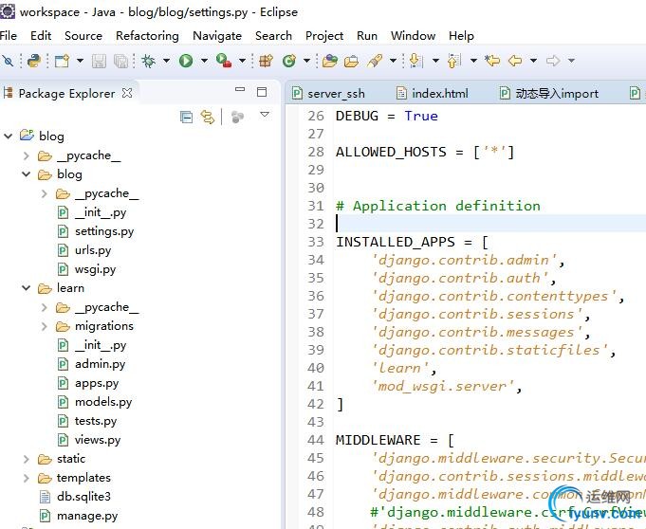The width and height of the screenshot is (646, 529).
Task: Click the Python icon in main toolbar
Action: click(34, 61)
